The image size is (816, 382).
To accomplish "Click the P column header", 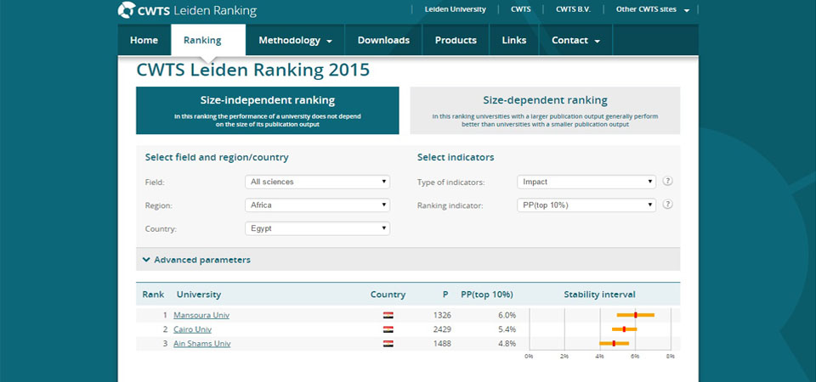I will 445,295.
